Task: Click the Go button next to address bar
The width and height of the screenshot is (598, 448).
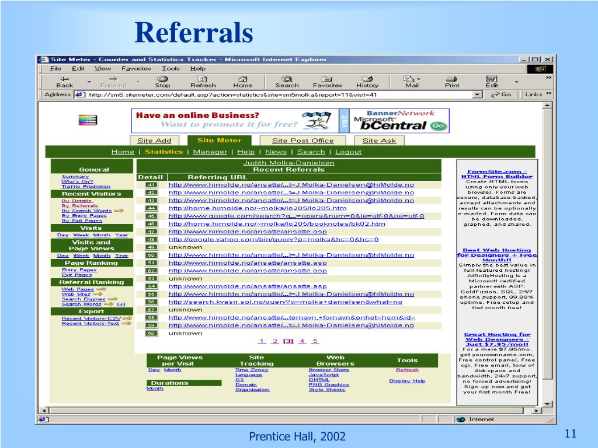Action: (502, 94)
